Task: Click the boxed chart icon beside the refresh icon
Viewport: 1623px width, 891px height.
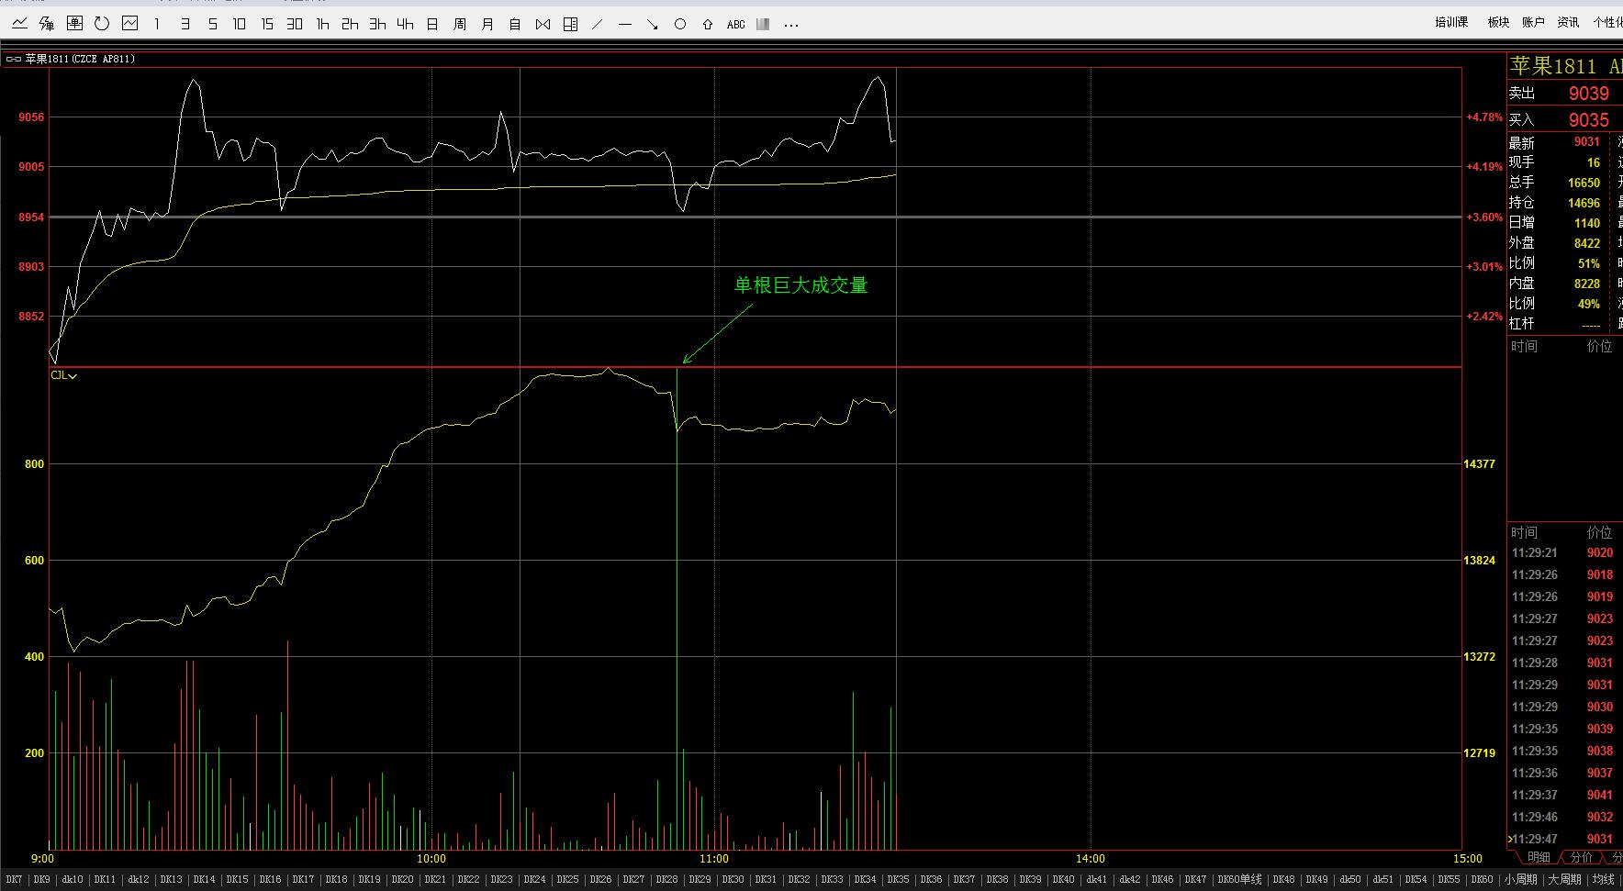Action: tap(74, 24)
